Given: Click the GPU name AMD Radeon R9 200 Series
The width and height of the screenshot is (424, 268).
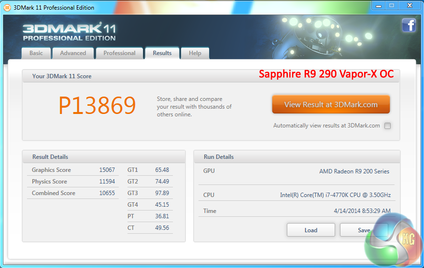Looking at the screenshot, I should pos(354,171).
